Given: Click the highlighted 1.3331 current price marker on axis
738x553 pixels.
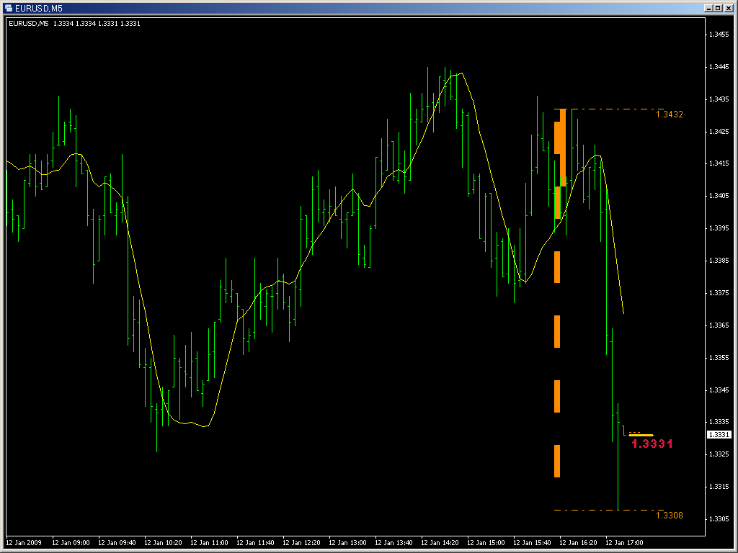Looking at the screenshot, I should point(719,434).
